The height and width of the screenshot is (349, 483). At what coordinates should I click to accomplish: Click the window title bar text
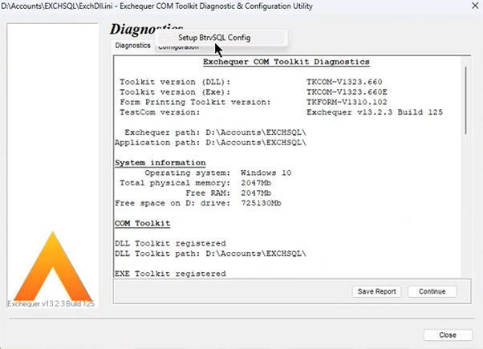click(x=157, y=6)
